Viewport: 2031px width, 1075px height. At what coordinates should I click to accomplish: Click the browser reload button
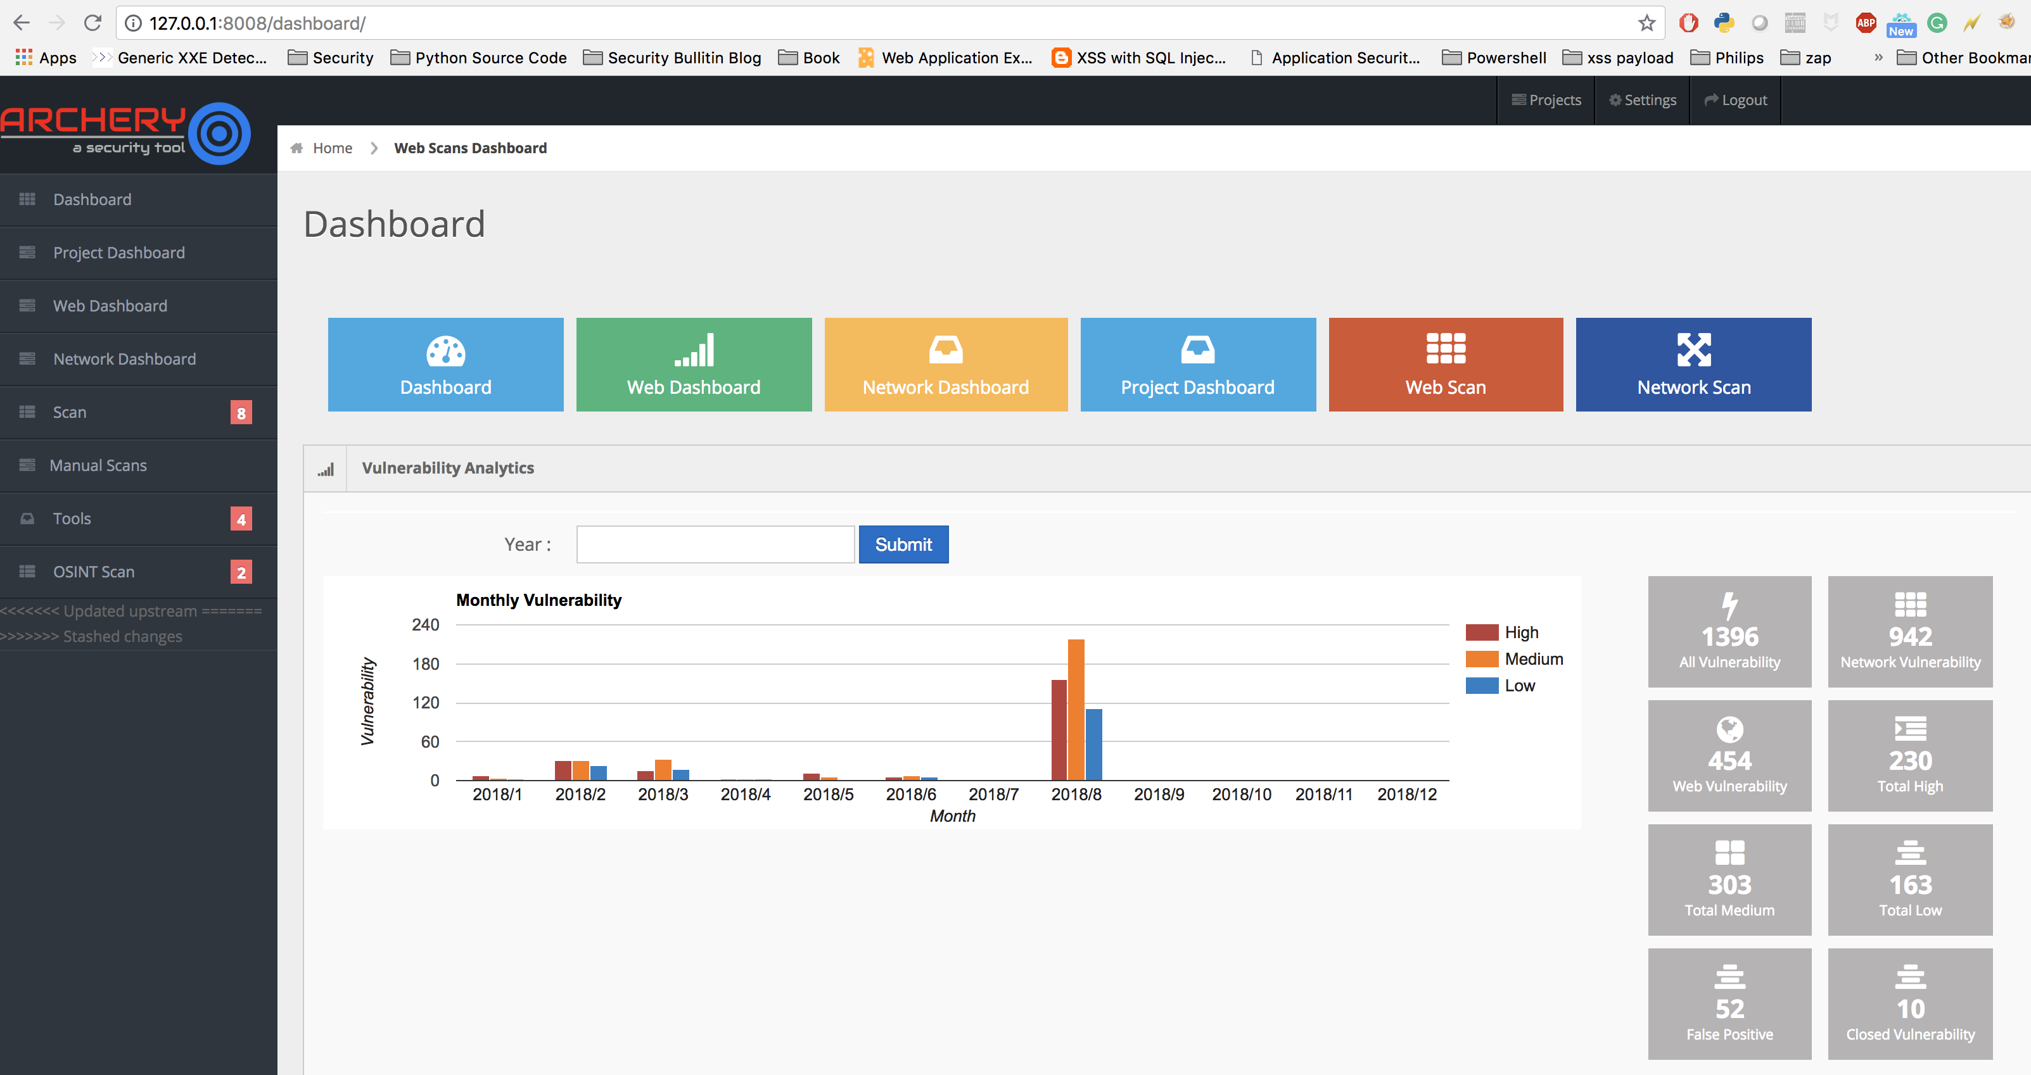pos(93,23)
